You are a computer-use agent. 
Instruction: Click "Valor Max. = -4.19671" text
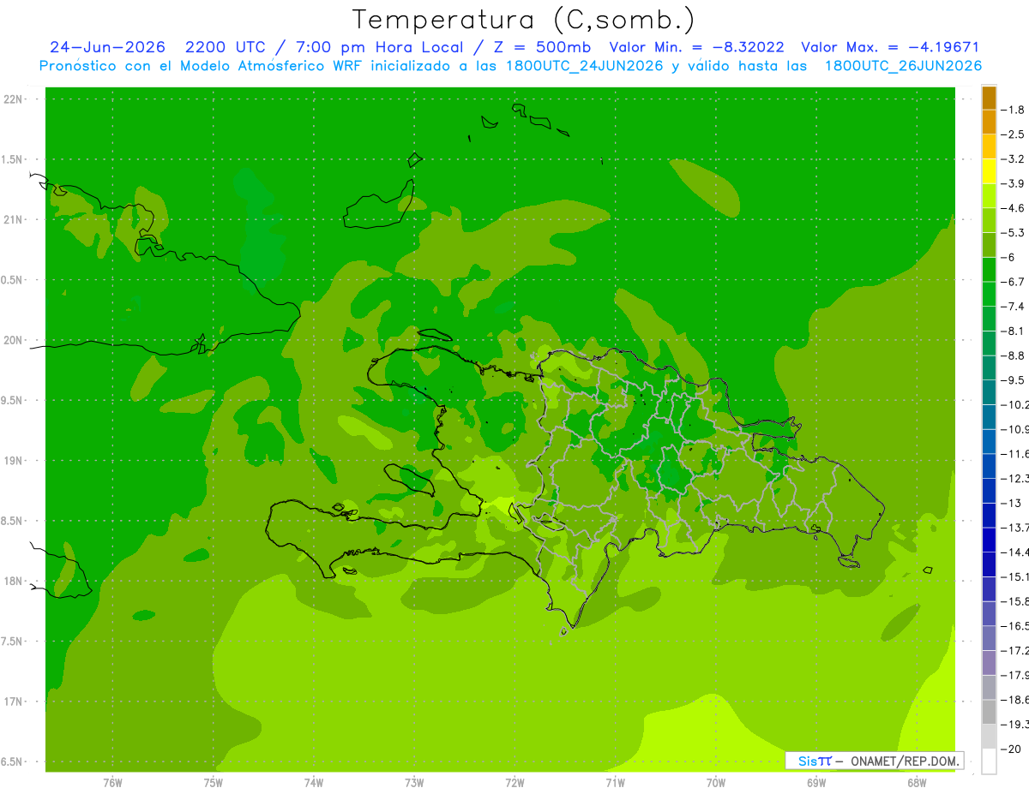click(890, 47)
